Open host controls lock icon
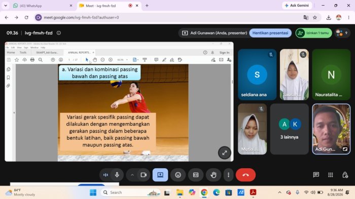 [345, 175]
